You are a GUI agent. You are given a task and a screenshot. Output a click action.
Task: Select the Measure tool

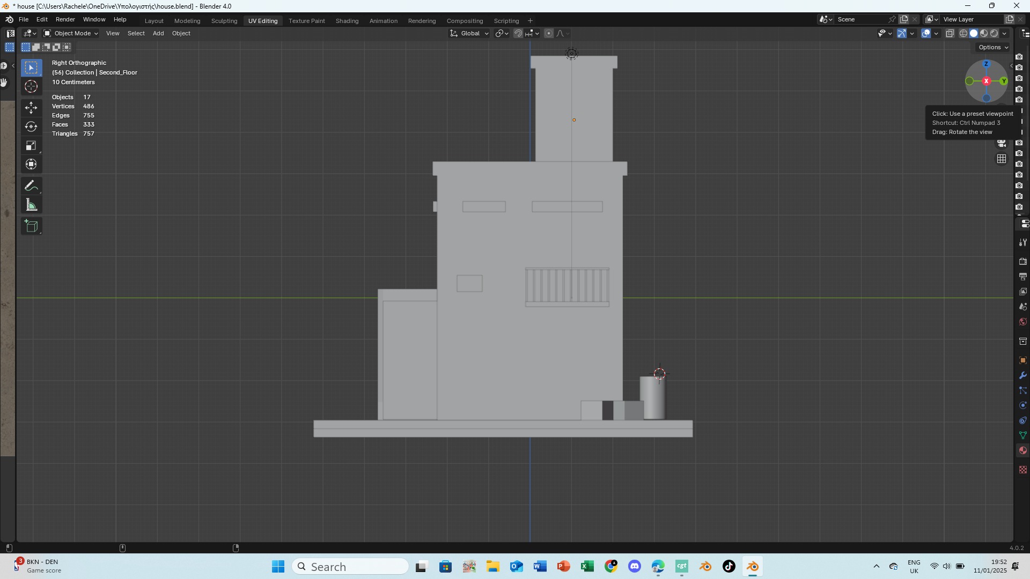(31, 205)
